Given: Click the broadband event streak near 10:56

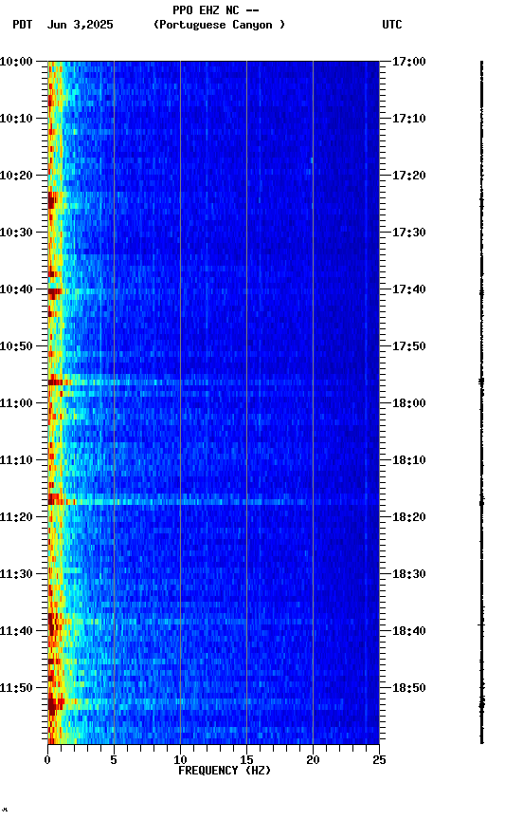Looking at the screenshot, I should click(x=213, y=382).
